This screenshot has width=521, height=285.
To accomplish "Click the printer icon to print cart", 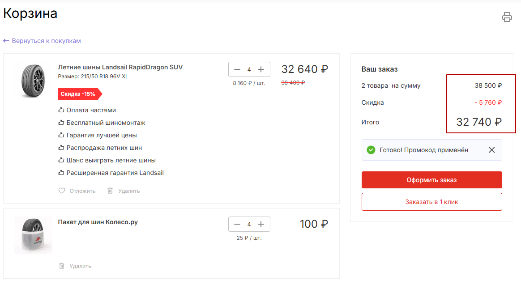I will (507, 17).
